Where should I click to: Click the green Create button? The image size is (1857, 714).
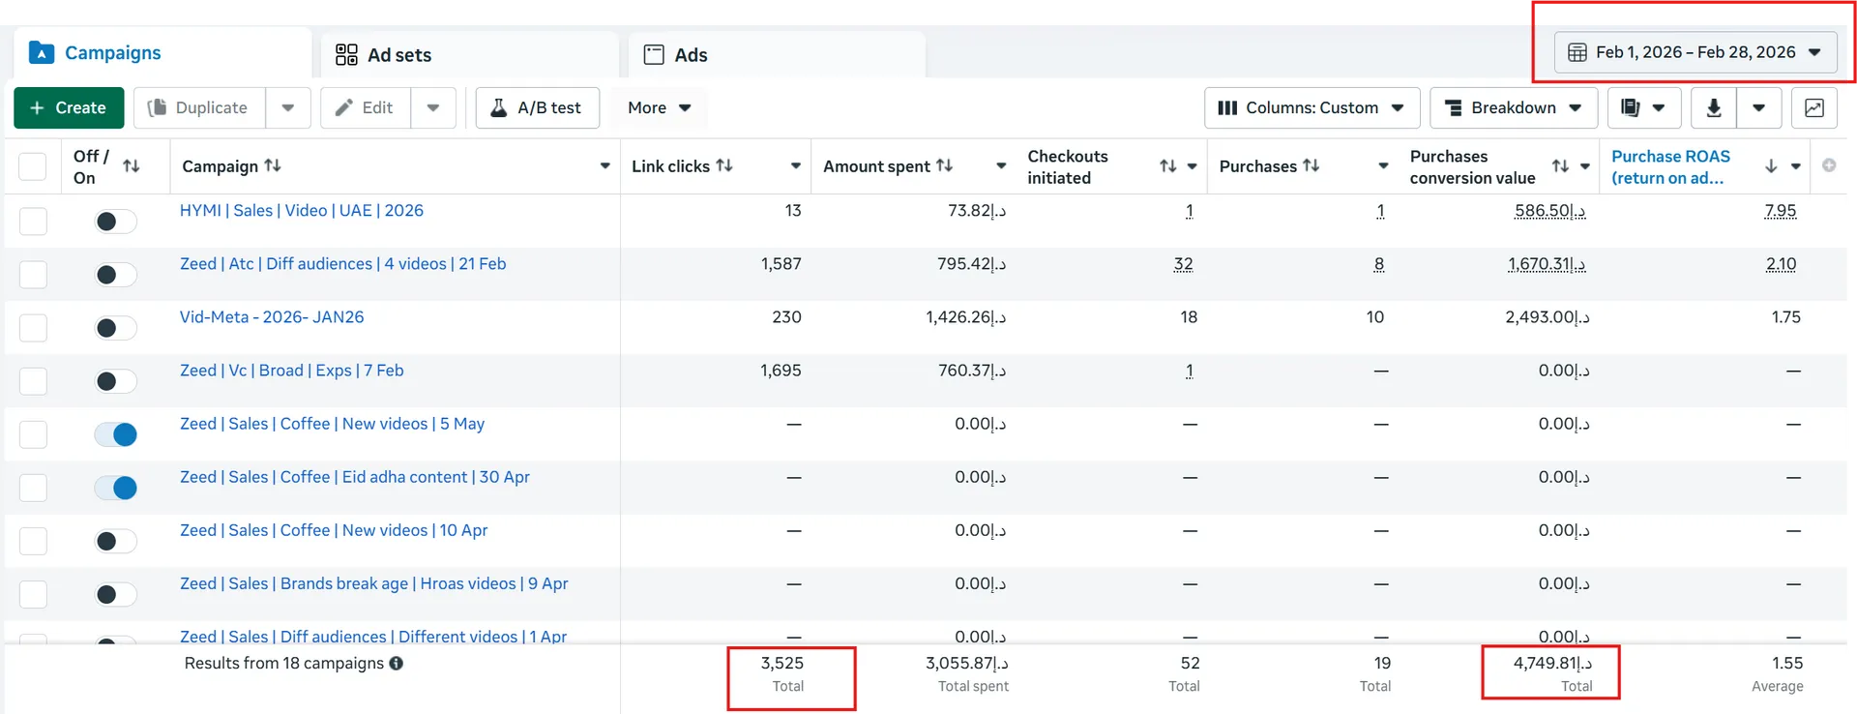pyautogui.click(x=69, y=107)
